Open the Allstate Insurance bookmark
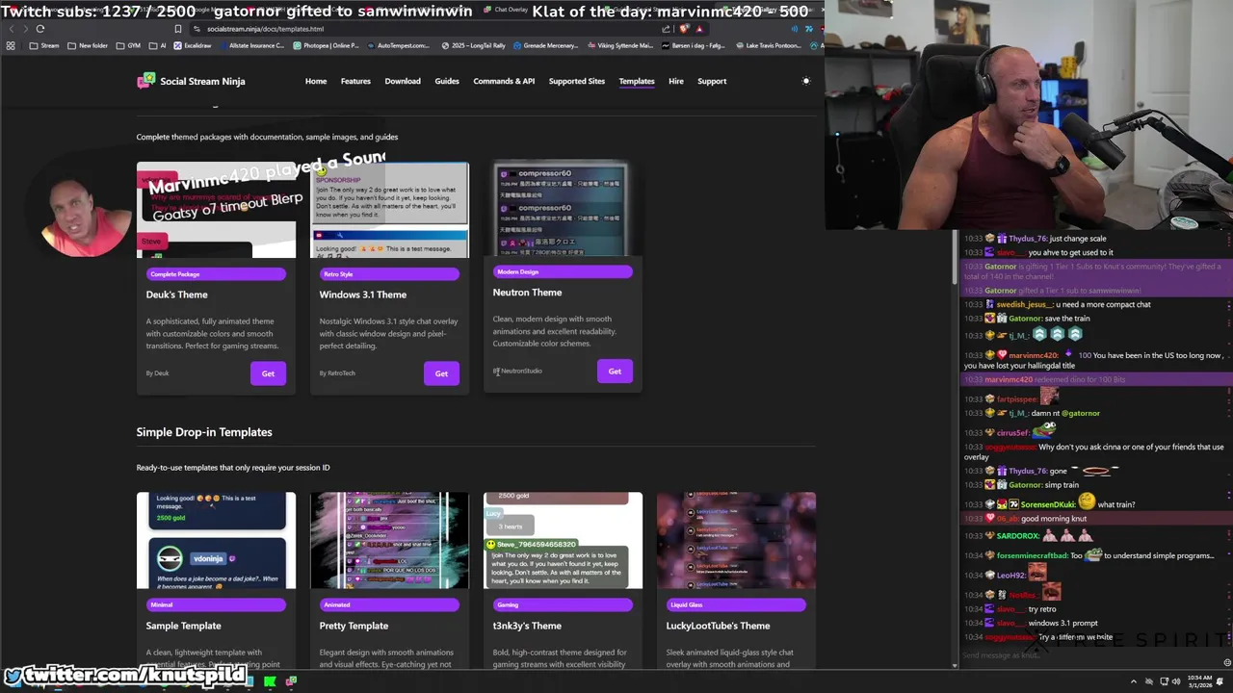This screenshot has width=1233, height=693. click(x=251, y=45)
